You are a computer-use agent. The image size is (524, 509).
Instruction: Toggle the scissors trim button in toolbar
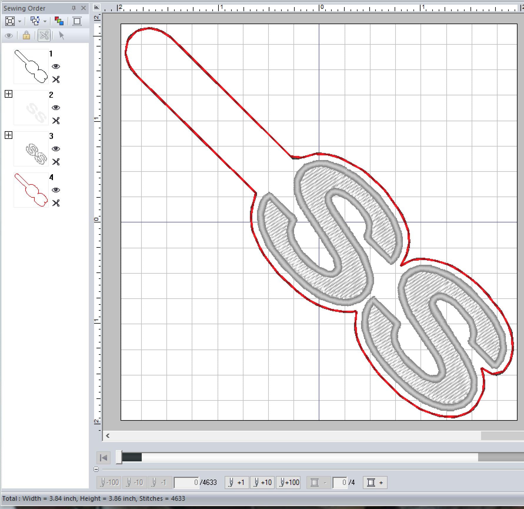click(x=44, y=36)
